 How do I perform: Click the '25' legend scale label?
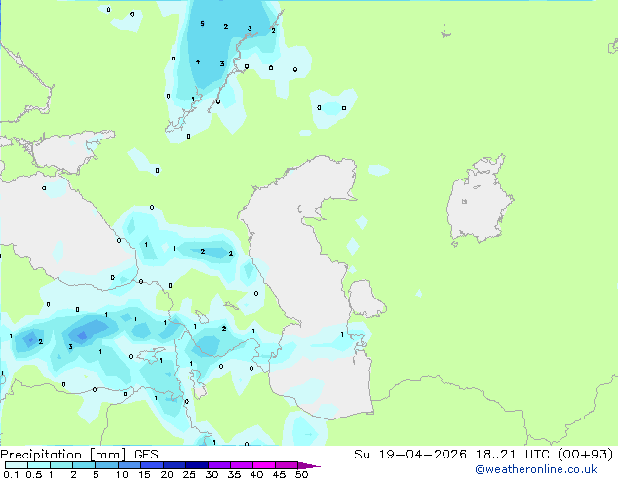189,474
